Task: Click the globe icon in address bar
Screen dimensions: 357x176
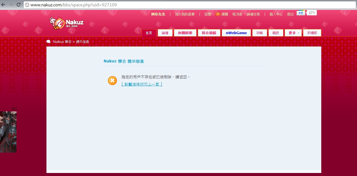Action: pyautogui.click(x=27, y=5)
